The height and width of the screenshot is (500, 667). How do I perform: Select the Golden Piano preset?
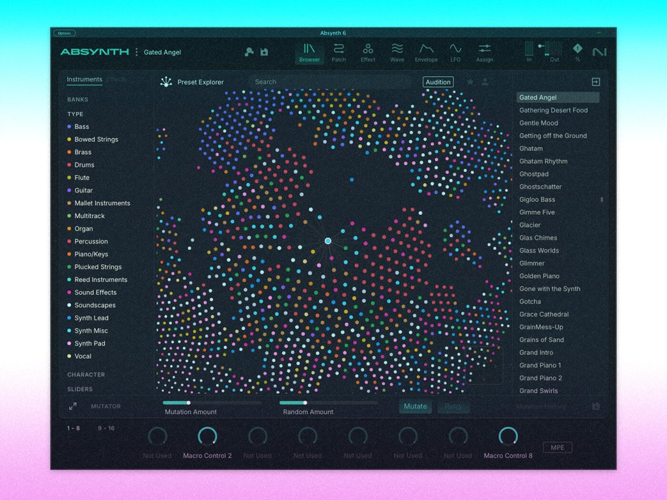(x=539, y=276)
